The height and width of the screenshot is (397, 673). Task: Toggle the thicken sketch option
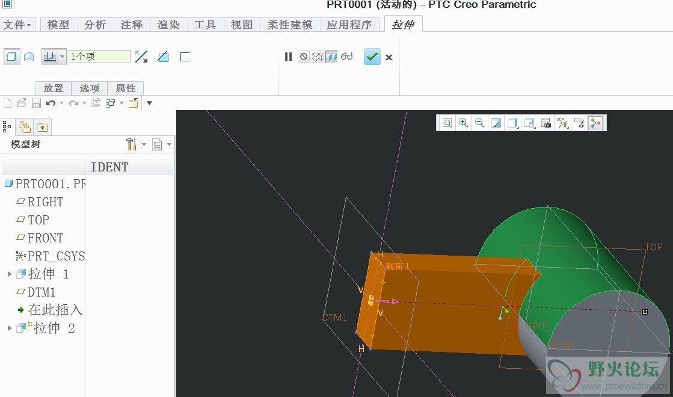pyautogui.click(x=185, y=57)
